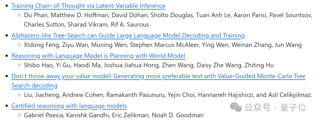Click the solid bullet before Training Chain-of-Thought
The height and width of the screenshot is (120, 316).
click(7, 6)
